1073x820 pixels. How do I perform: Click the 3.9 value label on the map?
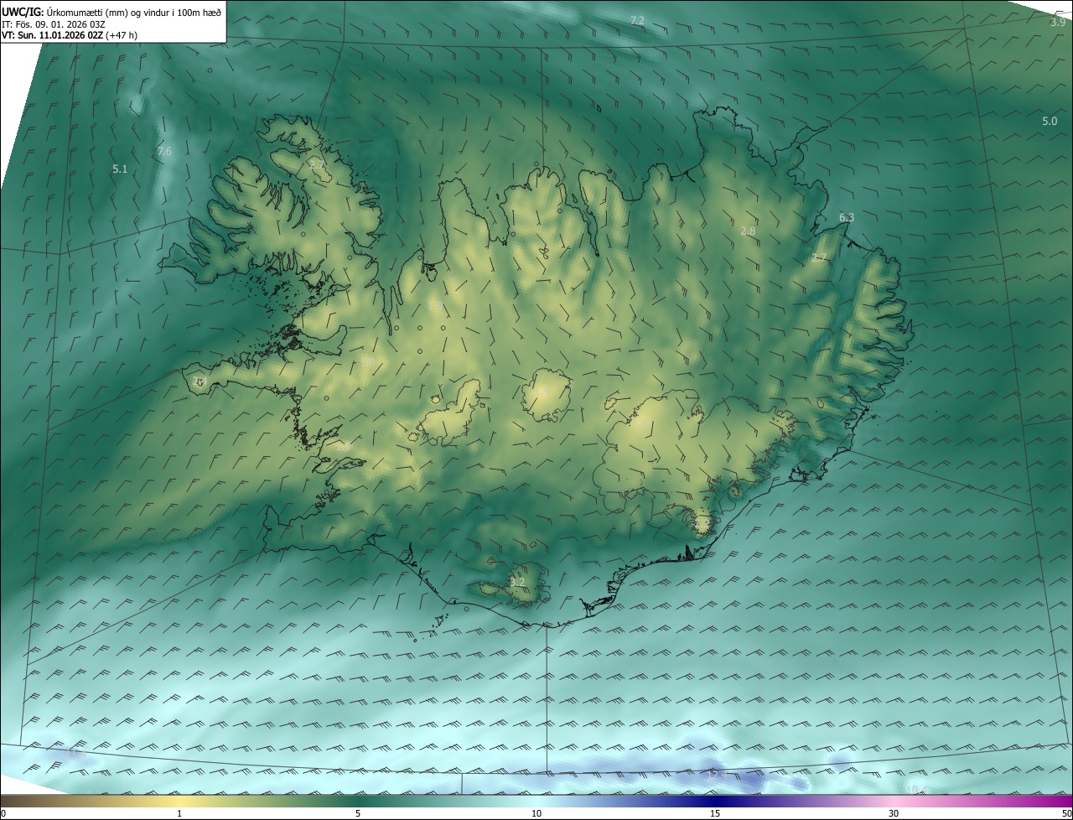(x=1058, y=23)
